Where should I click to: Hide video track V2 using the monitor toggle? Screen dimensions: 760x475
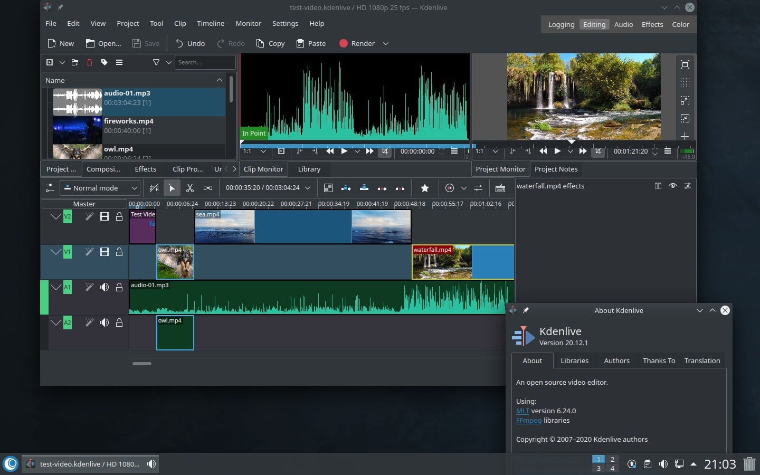point(104,216)
